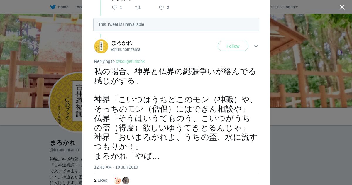This screenshot has width=352, height=185.
Task: Click the unavailable tweet notice box
Action: (176, 24)
